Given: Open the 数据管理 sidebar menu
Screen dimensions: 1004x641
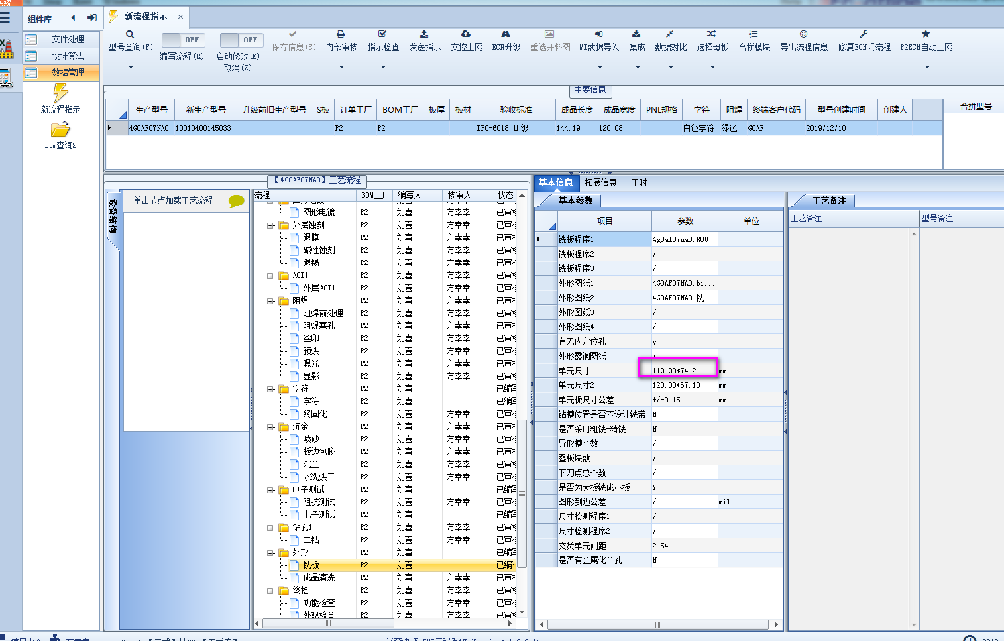Looking at the screenshot, I should (x=62, y=72).
